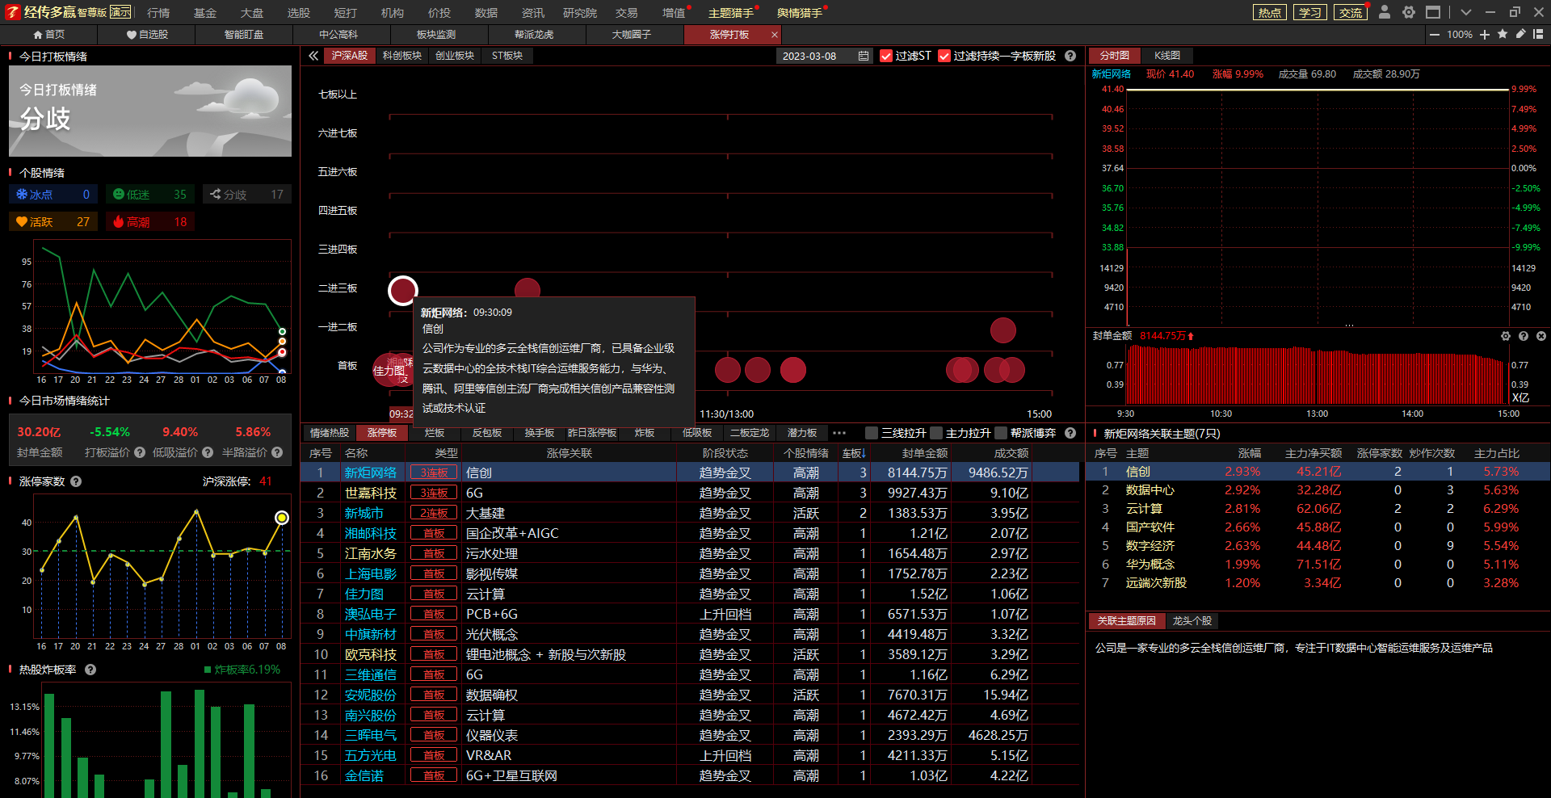1551x798 pixels.
Task: Open the title bar dropdown chevron menu
Action: 1466,12
